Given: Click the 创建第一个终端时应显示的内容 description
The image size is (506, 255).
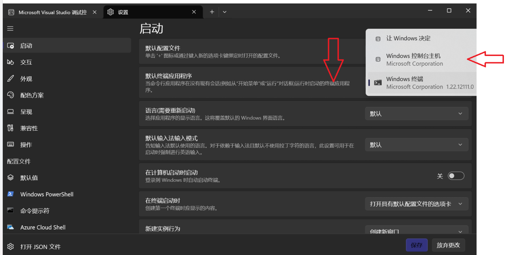Looking at the screenshot, I should point(181,208).
